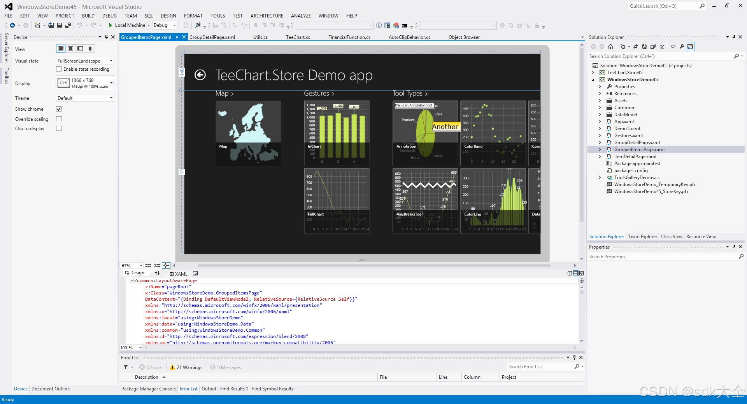Screen dimensions: 747x404
Task: Select the first landscape view button
Action: pyautogui.click(x=61, y=49)
